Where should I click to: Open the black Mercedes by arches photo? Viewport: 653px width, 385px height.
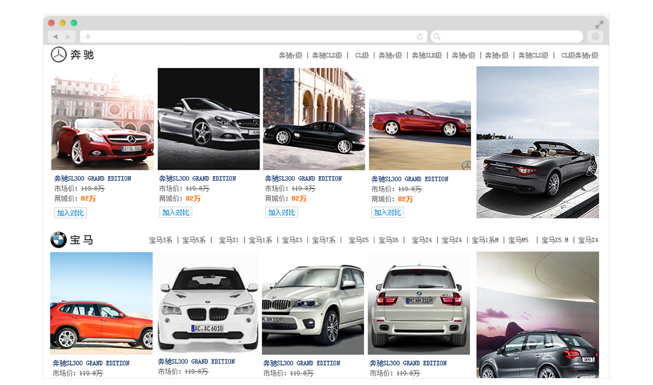pos(314,119)
